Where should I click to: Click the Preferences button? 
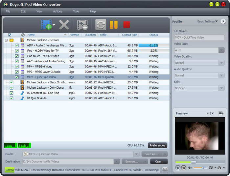(x=157, y=145)
